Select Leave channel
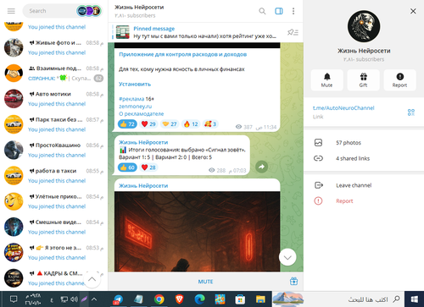 364,185
